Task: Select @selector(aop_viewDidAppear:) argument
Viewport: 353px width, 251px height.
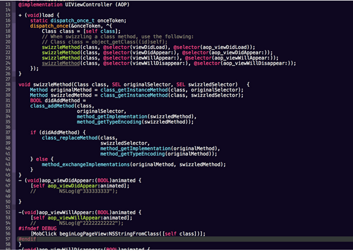Action: (226, 53)
